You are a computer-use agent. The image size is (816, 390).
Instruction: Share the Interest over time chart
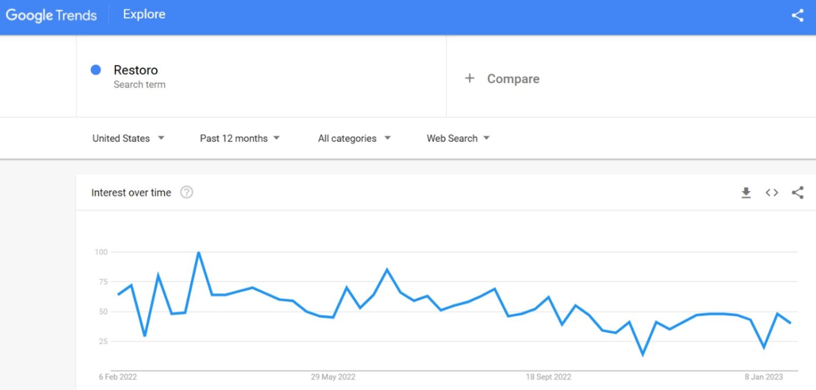(797, 193)
